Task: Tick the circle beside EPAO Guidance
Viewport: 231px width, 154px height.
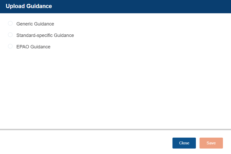Action: coord(10,46)
